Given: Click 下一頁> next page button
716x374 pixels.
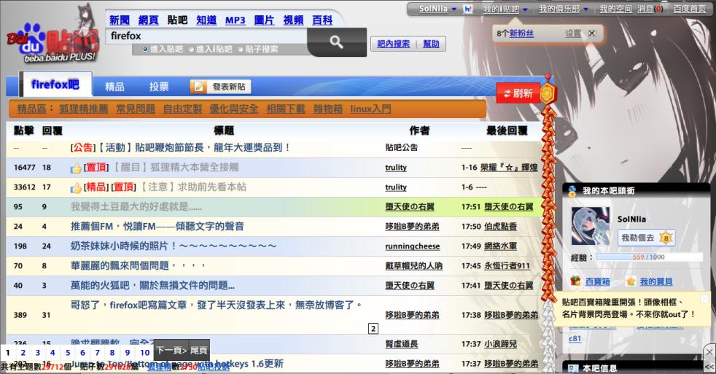Looking at the screenshot, I should click(171, 351).
